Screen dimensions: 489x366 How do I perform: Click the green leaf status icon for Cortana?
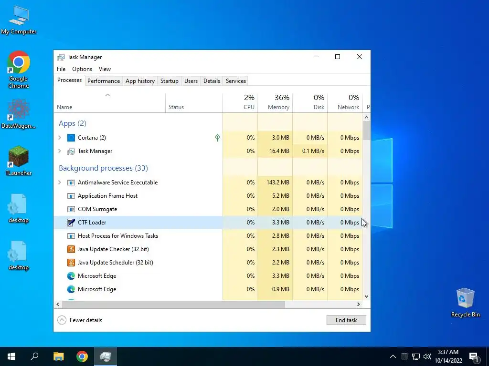click(217, 138)
